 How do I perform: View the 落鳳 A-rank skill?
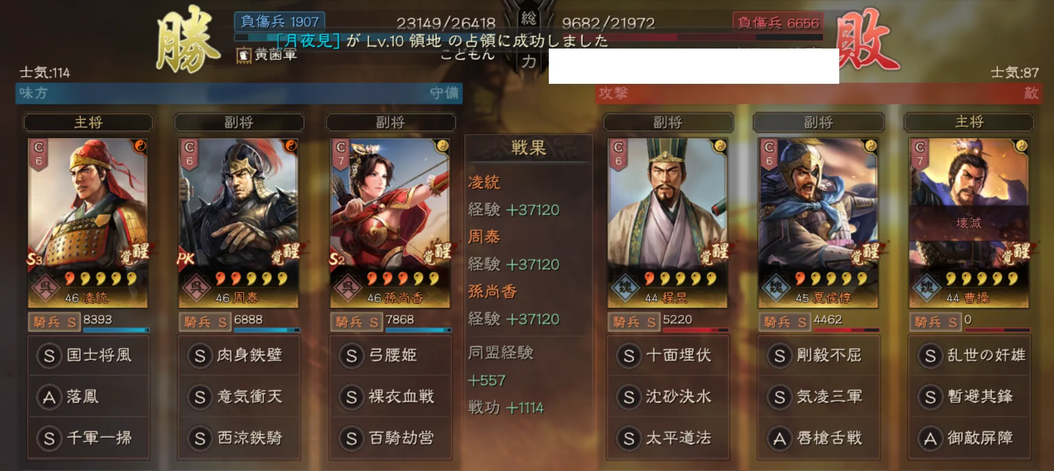[88, 397]
